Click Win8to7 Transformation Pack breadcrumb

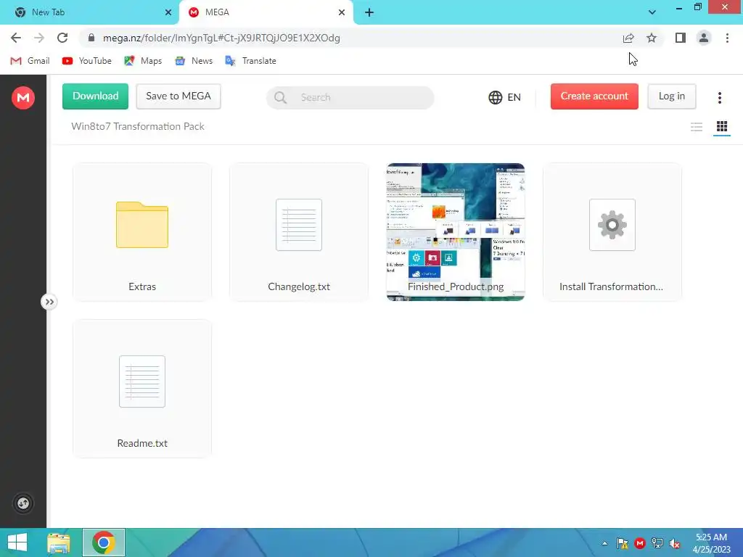(138, 126)
